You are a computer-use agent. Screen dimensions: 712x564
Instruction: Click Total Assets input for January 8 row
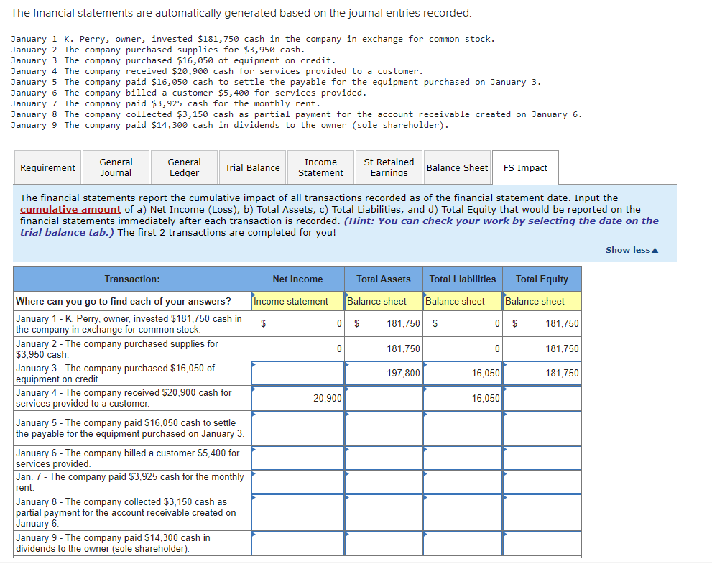[x=383, y=511]
